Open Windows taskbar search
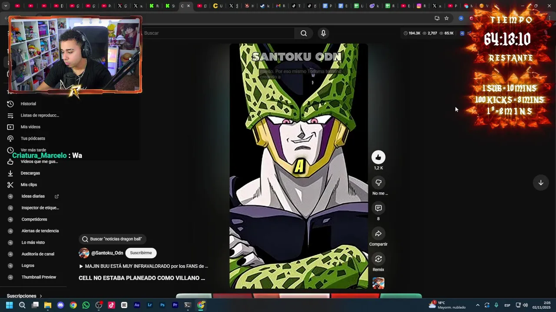The image size is (556, 312). pos(22,305)
